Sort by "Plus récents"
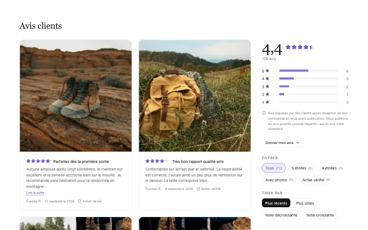Image resolution: width=368 pixels, height=230 pixels. click(276, 203)
